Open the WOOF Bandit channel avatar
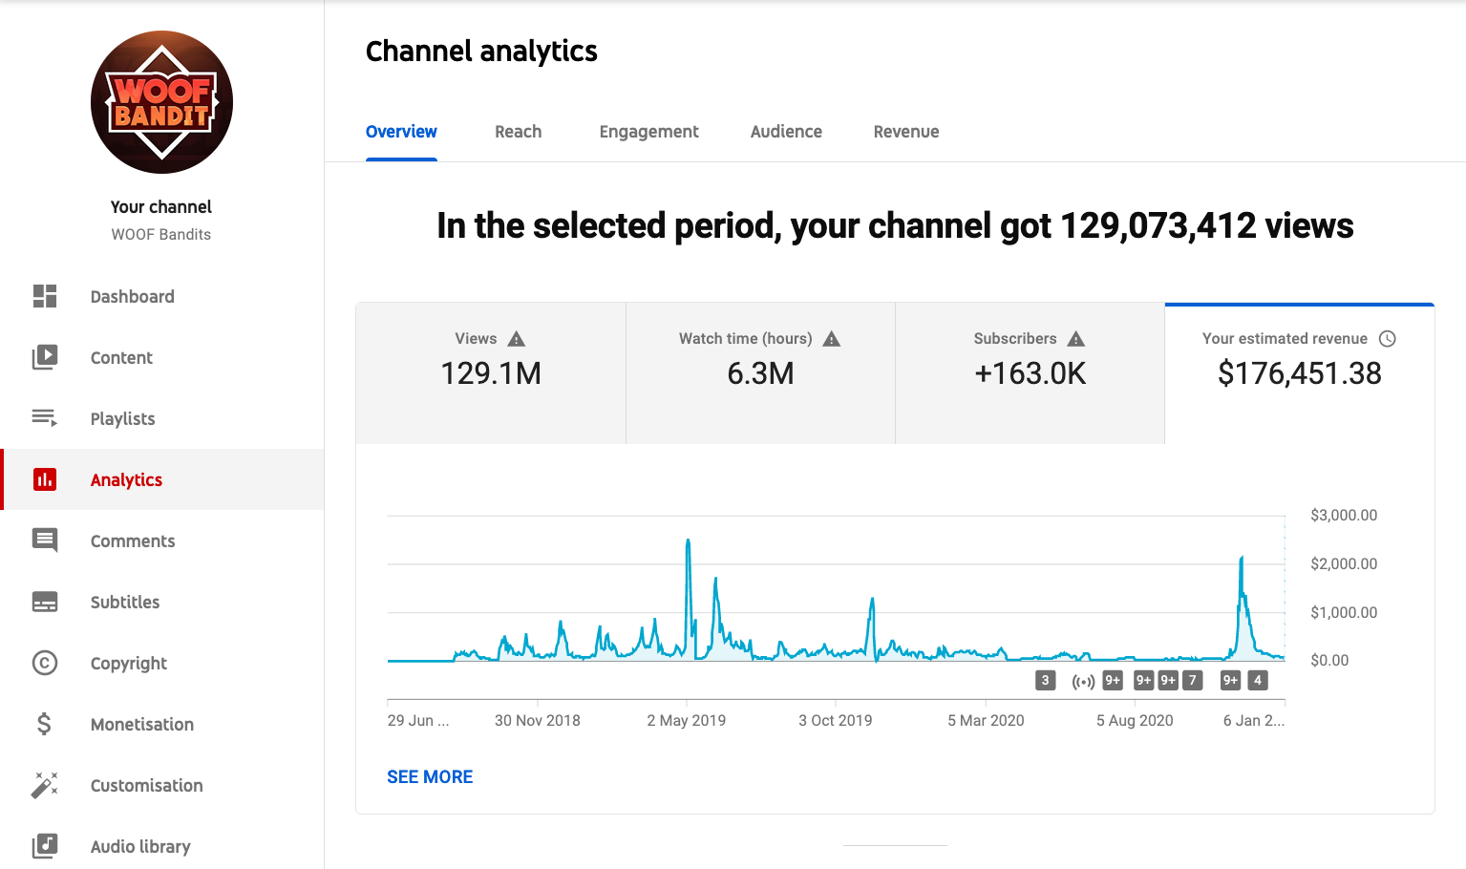The height and width of the screenshot is (869, 1466). (x=161, y=102)
